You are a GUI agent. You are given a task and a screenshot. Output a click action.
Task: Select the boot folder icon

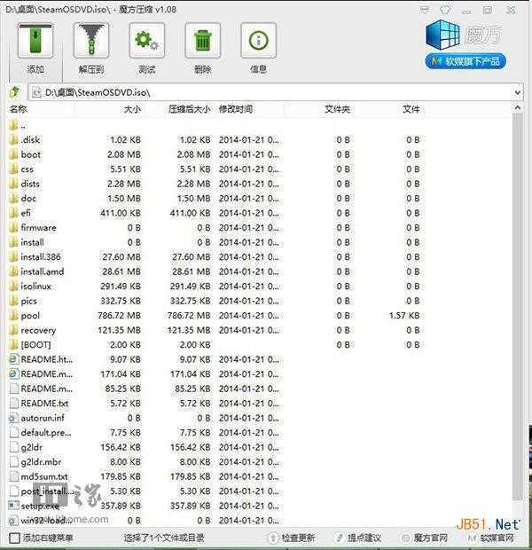pos(13,154)
